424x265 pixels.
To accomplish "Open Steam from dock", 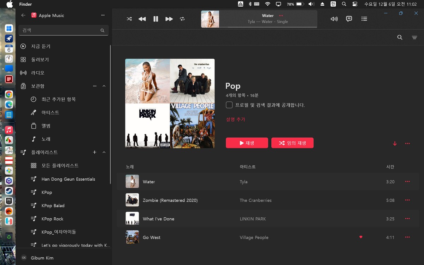I will [9, 191].
